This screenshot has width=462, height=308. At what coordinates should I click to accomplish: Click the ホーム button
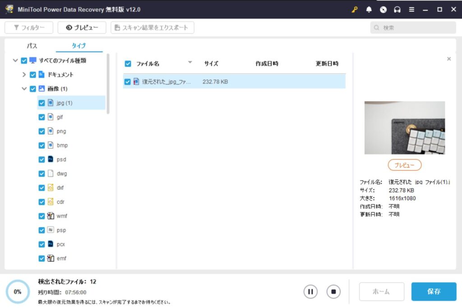382,291
